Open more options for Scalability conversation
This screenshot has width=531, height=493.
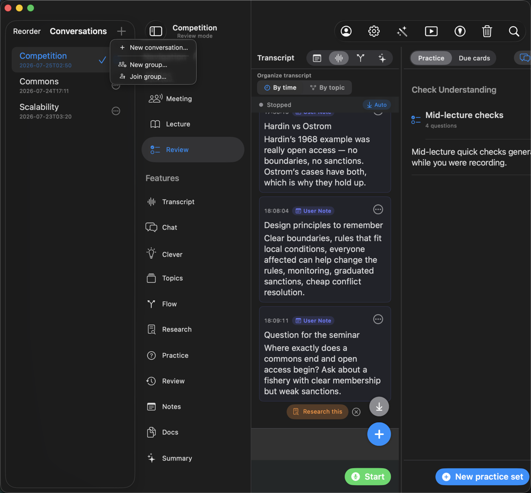[x=116, y=111]
